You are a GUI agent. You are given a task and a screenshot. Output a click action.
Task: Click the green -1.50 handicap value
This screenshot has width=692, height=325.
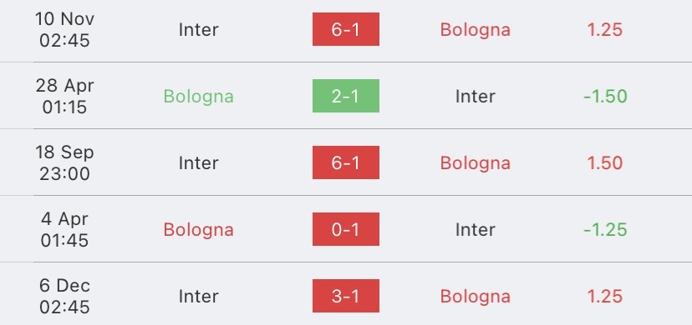(605, 97)
